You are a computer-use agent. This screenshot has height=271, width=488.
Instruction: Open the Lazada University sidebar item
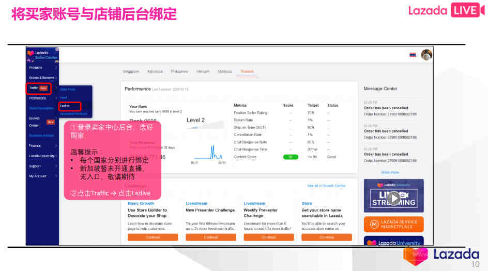pyautogui.click(x=42, y=156)
